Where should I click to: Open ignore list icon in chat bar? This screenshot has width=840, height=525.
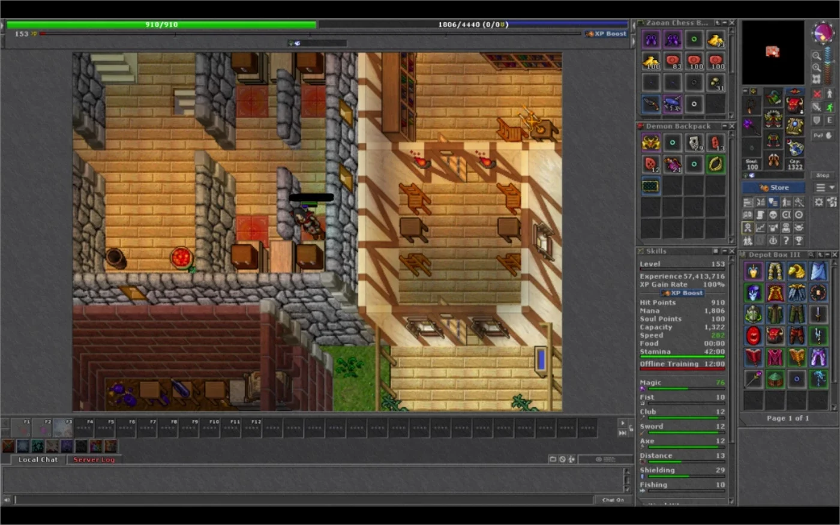562,459
